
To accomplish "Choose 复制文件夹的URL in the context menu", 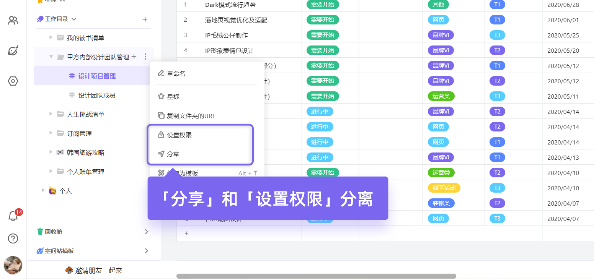I will [207, 116].
